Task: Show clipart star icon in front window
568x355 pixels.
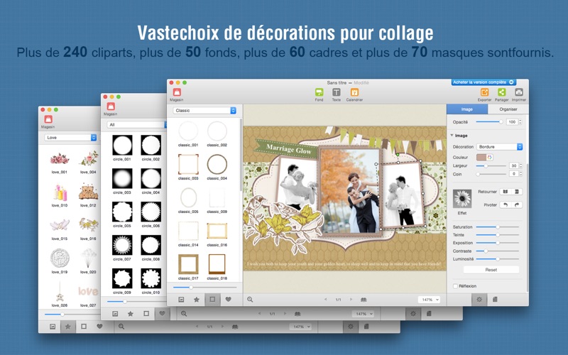Action: click(197, 300)
